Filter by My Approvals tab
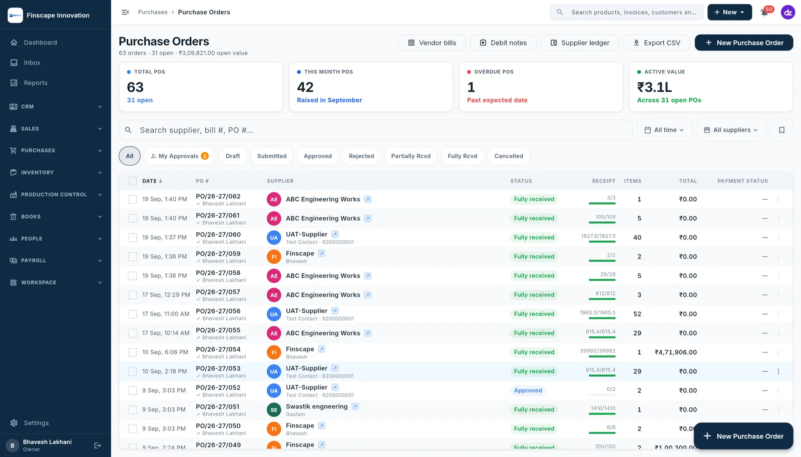This screenshot has height=457, width=801. coord(180,156)
